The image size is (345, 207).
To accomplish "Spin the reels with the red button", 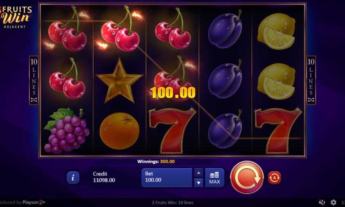I will tap(247, 177).
